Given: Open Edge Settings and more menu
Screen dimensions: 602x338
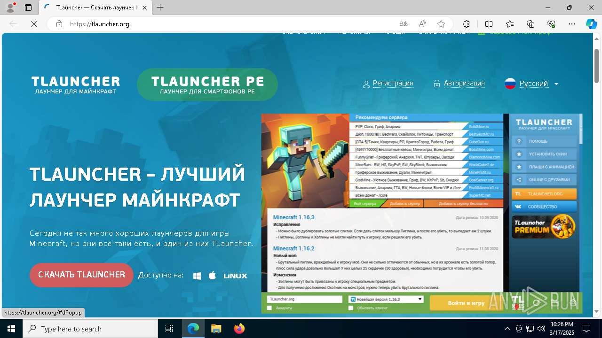Looking at the screenshot, I should pos(572,24).
